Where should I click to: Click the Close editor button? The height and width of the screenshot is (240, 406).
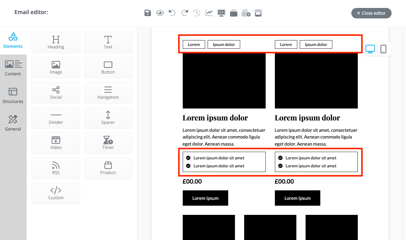pyautogui.click(x=371, y=13)
